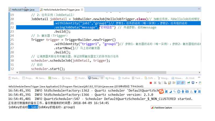Screen dimensions: 215x121
Task: Toggle the 简 simplified Chinese button
Action: [x=199, y=92]
